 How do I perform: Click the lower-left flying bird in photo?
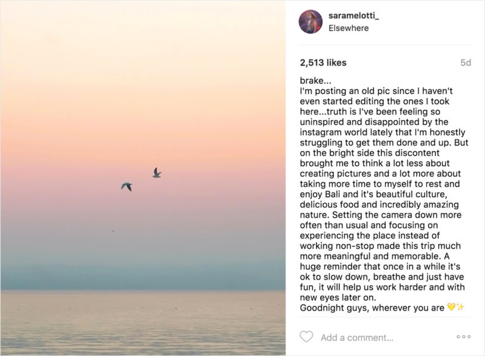[127, 187]
